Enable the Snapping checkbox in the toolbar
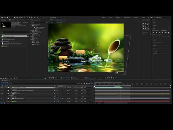This screenshot has width=173, height=130. click(x=51, y=18)
